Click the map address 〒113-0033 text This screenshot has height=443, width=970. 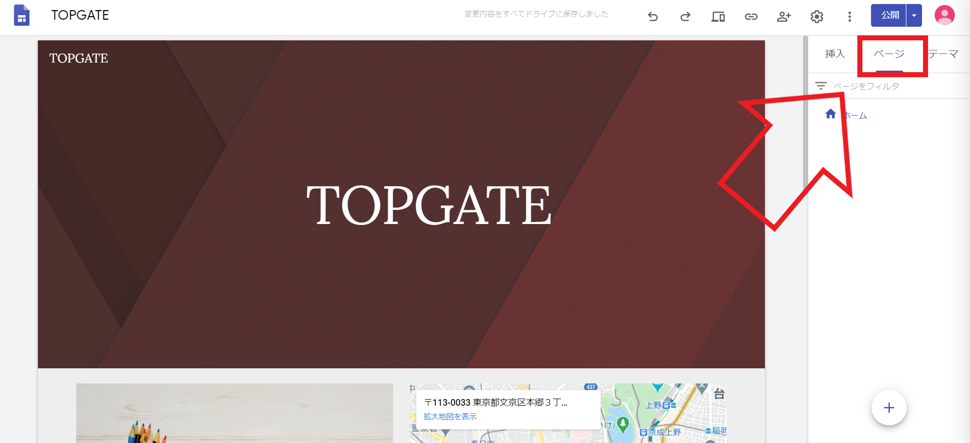point(496,402)
